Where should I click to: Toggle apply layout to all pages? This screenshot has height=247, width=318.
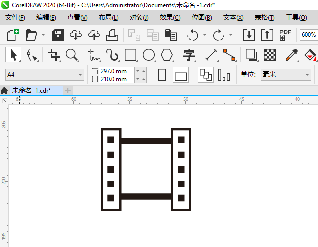coord(206,75)
